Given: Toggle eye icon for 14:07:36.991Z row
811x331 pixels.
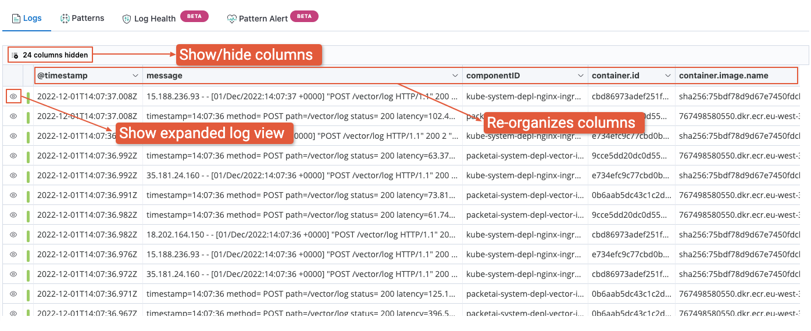Looking at the screenshot, I should tap(13, 195).
